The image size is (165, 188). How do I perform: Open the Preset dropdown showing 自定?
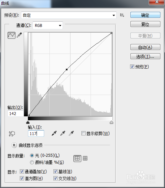69,15
